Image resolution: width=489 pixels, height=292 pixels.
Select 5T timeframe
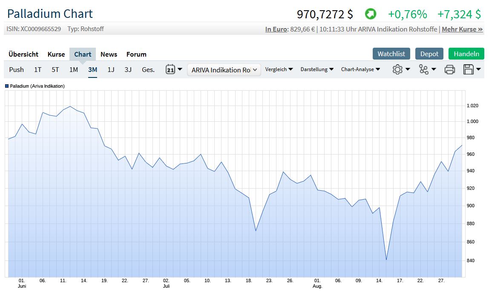(x=55, y=69)
